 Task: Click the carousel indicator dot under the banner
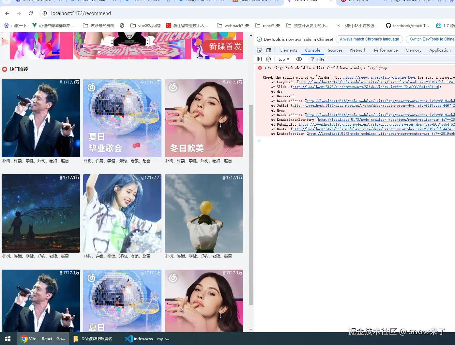click(x=111, y=55)
